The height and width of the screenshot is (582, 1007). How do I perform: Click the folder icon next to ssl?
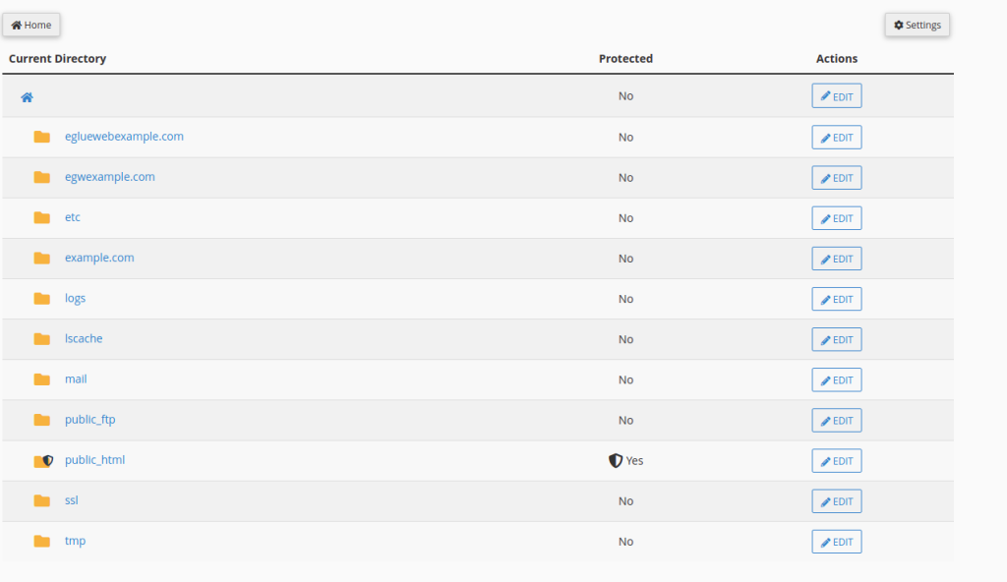41,500
